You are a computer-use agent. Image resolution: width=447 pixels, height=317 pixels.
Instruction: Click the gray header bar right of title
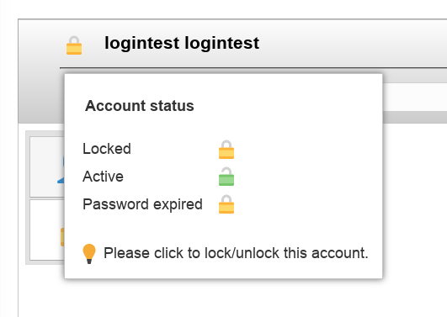point(354,43)
